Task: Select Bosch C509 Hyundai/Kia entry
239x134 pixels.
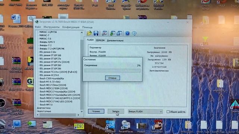Action: tap(52, 79)
